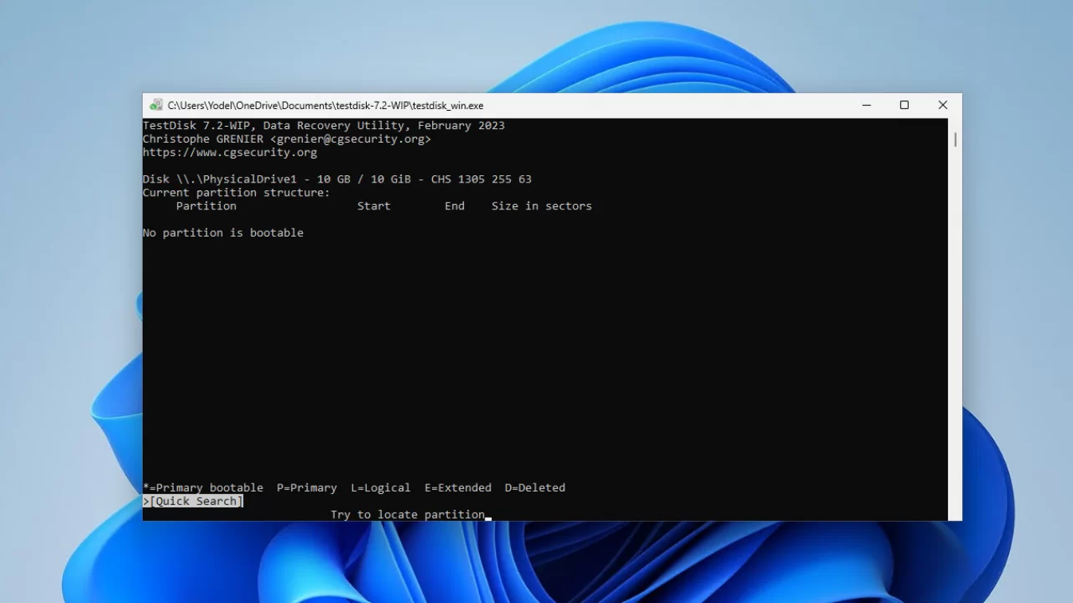Viewport: 1073px width, 603px height.
Task: Click the Size in sectors column header
Action: (x=541, y=206)
